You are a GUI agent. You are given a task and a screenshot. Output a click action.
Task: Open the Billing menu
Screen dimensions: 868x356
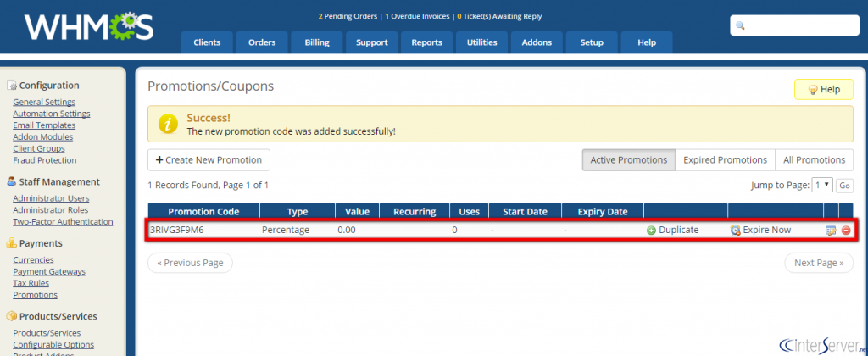click(x=317, y=42)
